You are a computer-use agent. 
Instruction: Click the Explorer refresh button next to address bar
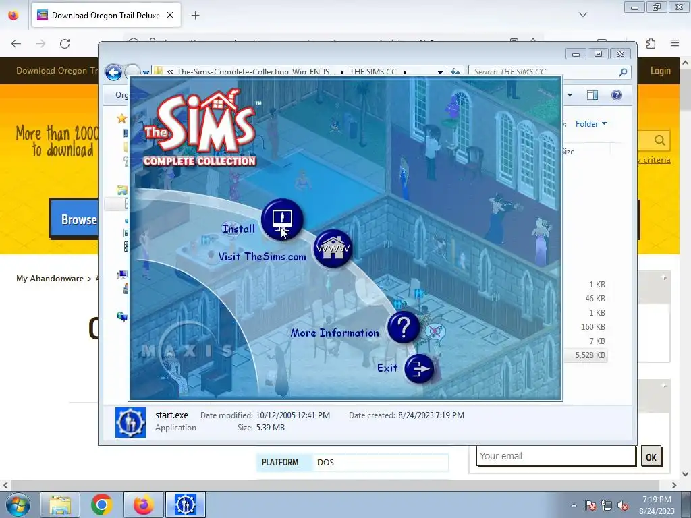click(x=455, y=71)
